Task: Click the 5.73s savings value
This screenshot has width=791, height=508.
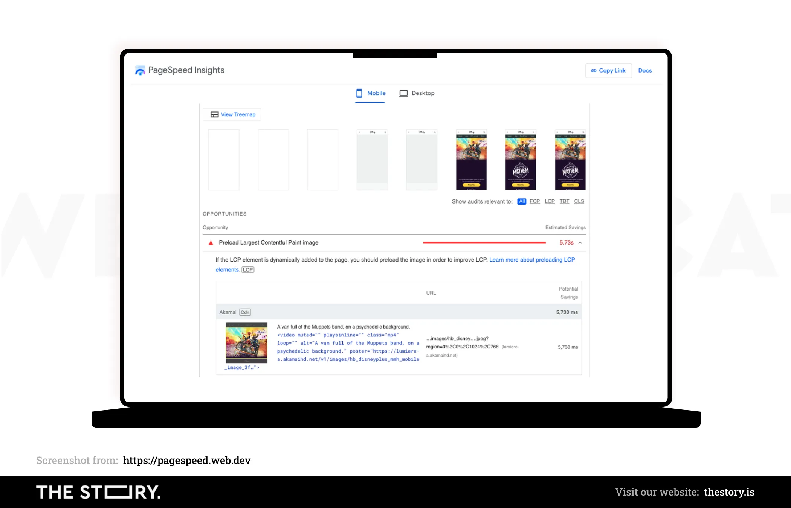Action: click(x=566, y=243)
